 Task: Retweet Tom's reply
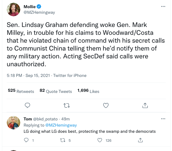coord(64,140)
